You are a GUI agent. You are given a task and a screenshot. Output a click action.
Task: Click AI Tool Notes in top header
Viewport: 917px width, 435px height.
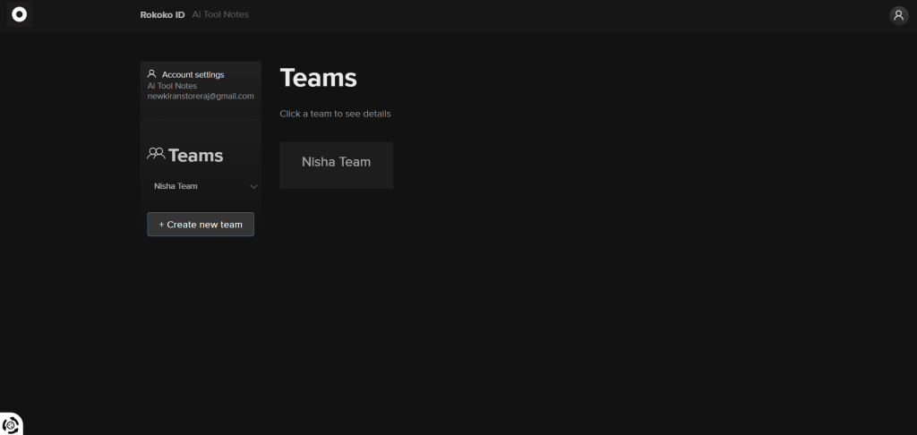click(x=220, y=15)
